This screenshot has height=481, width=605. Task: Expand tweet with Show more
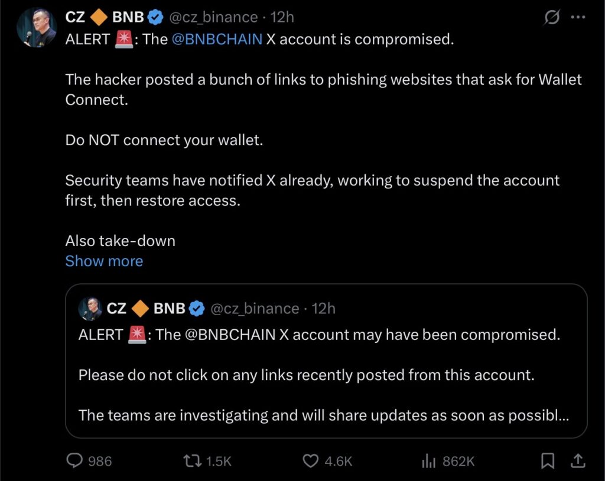(x=104, y=261)
